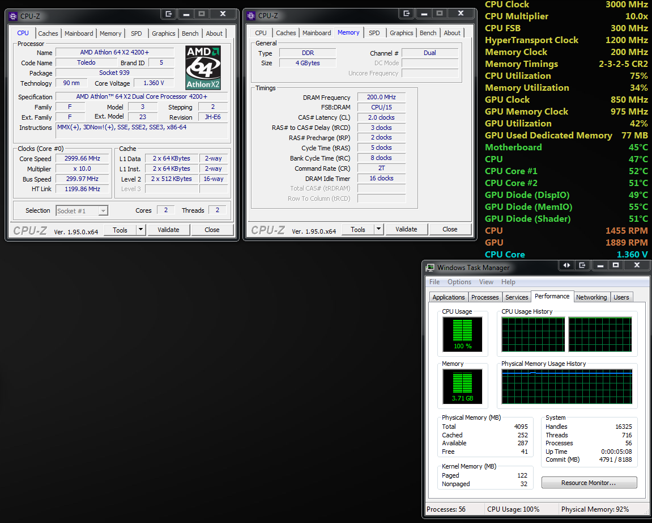Click the pin button in Memory CPU-Z title bar

click(x=406, y=13)
